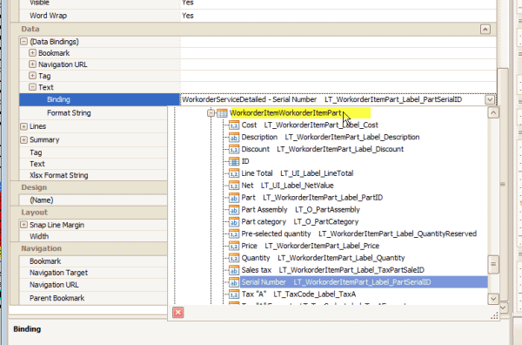Image resolution: width=522 pixels, height=345 pixels.
Task: Click the ID field table icon
Action: [234, 161]
